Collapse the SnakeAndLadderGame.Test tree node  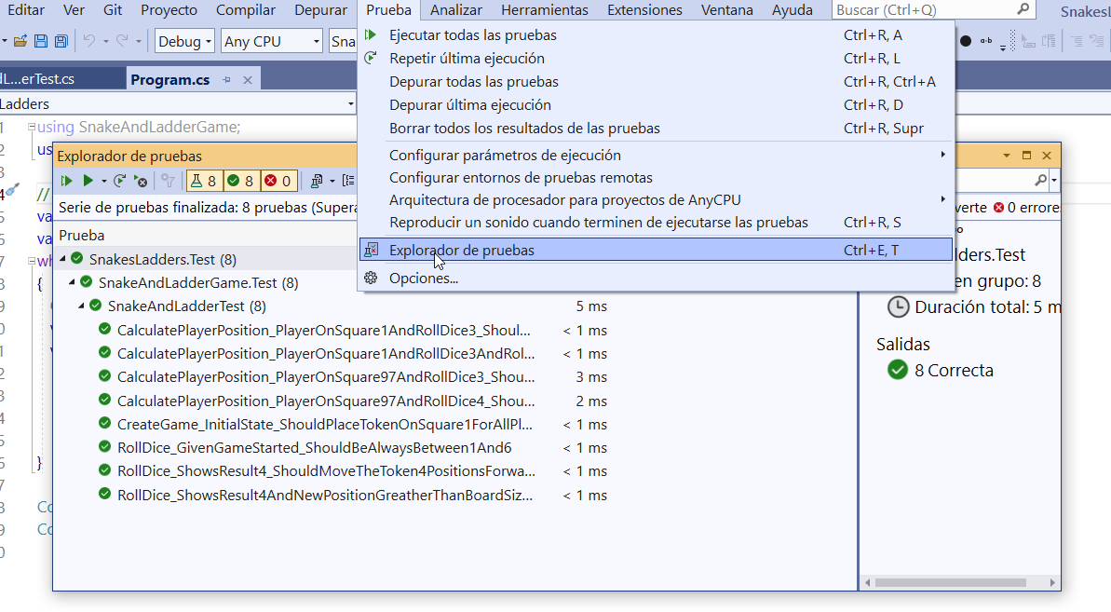tap(73, 282)
